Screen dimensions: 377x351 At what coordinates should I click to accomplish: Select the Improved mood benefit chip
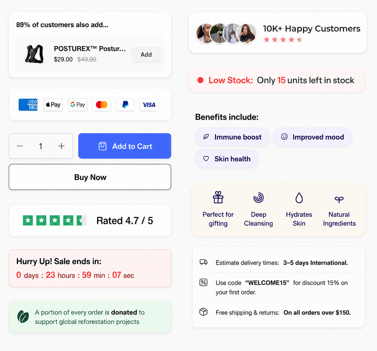pyautogui.click(x=313, y=137)
